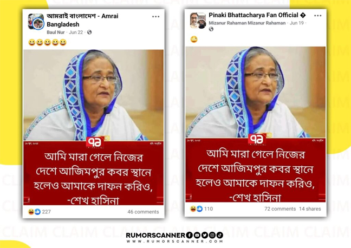Open the Amrai Bangladesh group name link
This screenshot has width=351, height=248.
point(82,20)
